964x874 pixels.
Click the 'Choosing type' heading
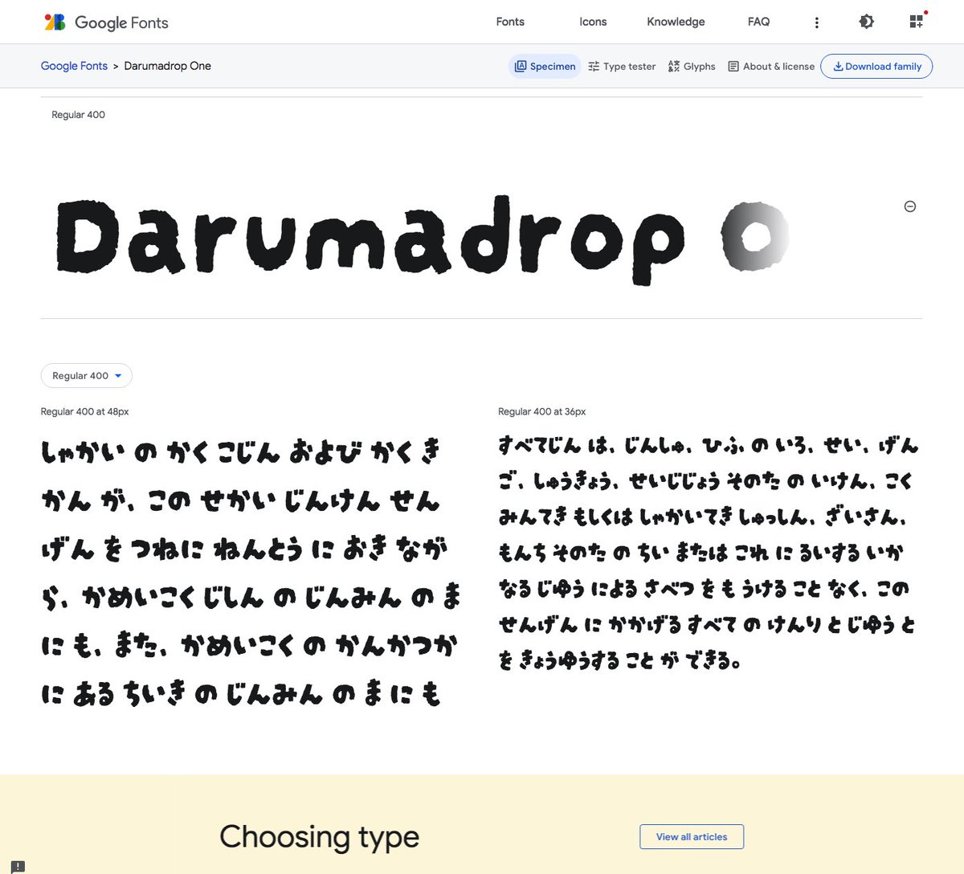(x=320, y=836)
